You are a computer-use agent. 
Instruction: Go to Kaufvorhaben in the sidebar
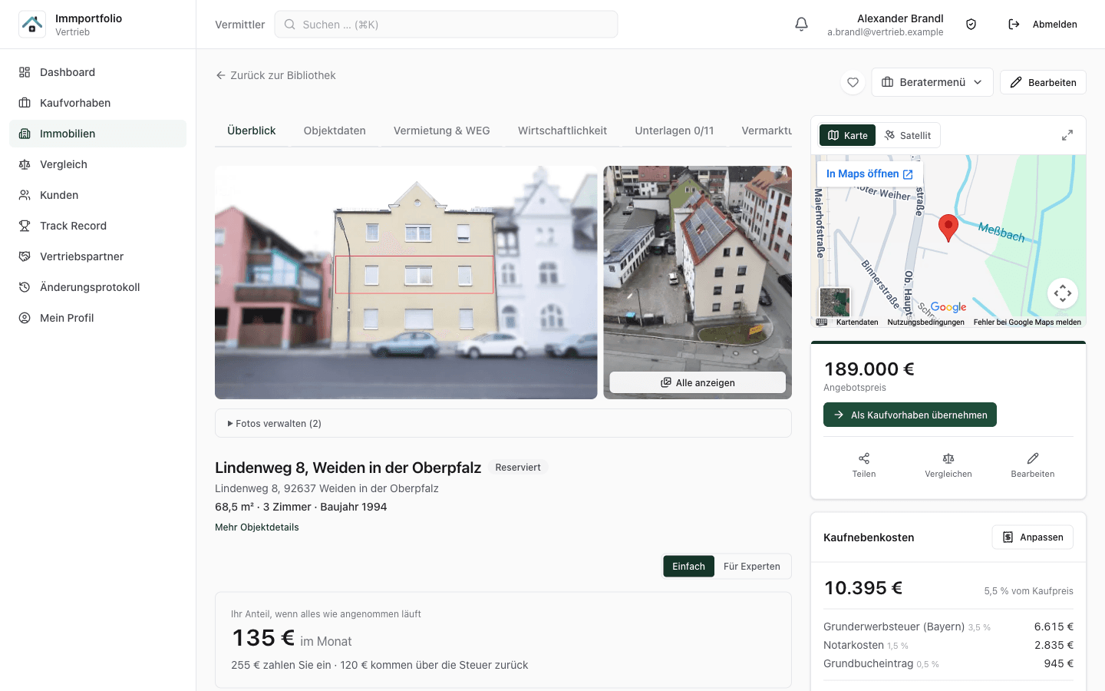pyautogui.click(x=97, y=103)
